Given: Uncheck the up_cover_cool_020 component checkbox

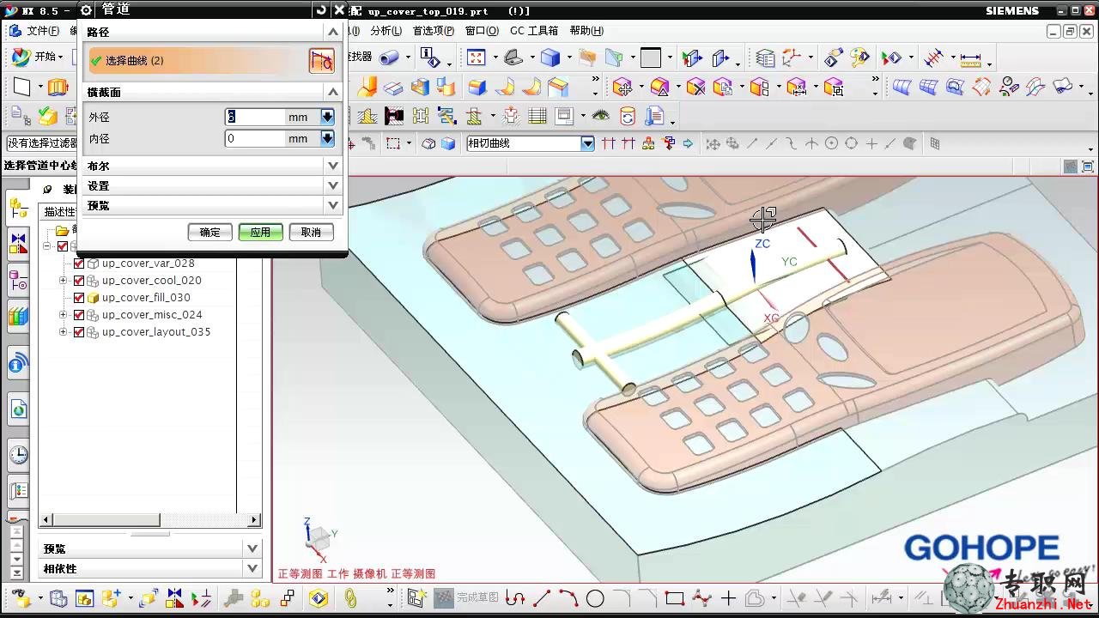Looking at the screenshot, I should pyautogui.click(x=79, y=281).
